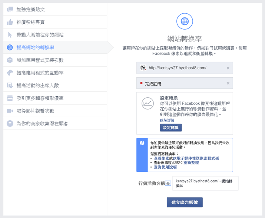Click the 建立廣告帳號 button
Viewport: 265px width, 218px height.
click(185, 202)
